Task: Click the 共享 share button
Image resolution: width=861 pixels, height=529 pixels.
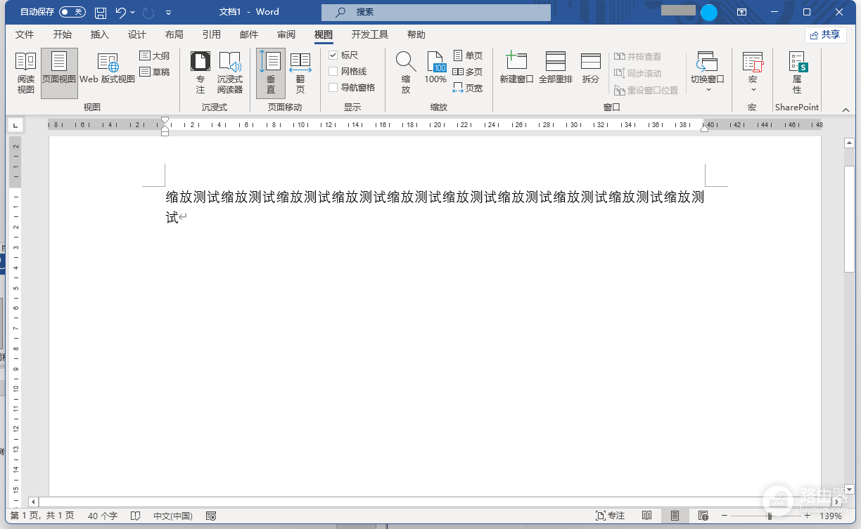Action: point(825,34)
